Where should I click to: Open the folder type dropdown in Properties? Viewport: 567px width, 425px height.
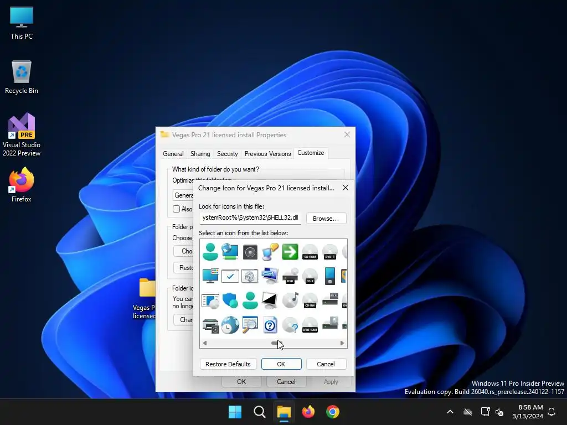click(x=183, y=195)
